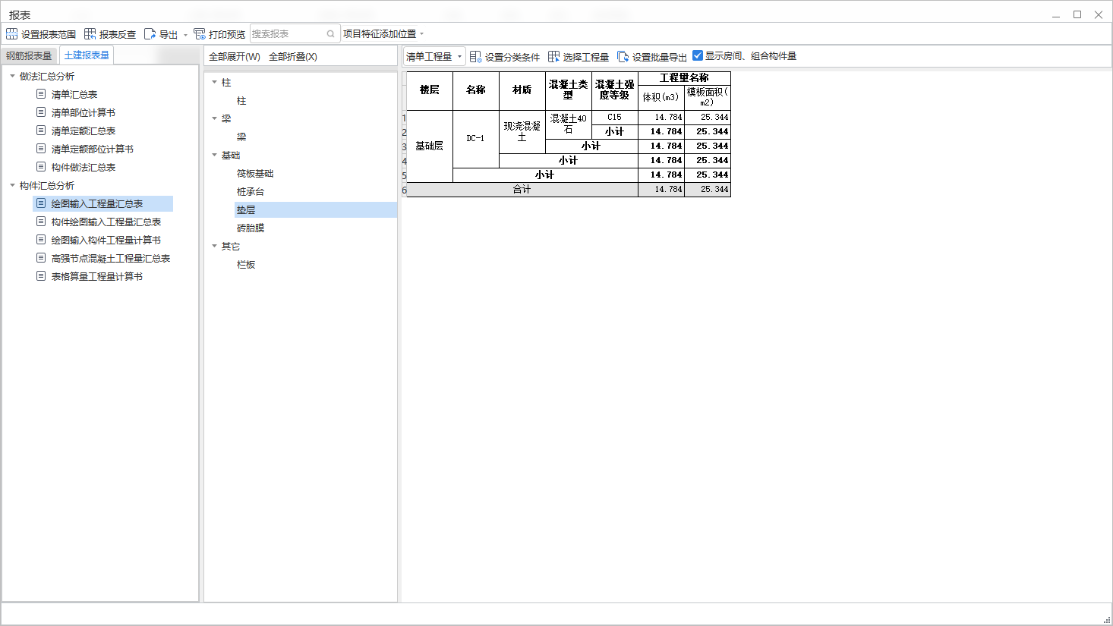Open 构件做法汇总表 report
The height and width of the screenshot is (626, 1113).
(84, 168)
